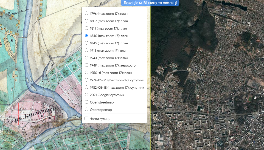
Task: Choose the 1811 plan layer
Action: pos(86,28)
